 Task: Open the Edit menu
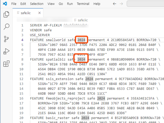coord(23,4)
